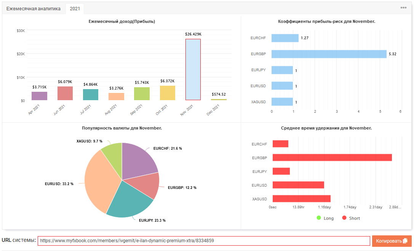Viewport: 414px width, 251px height.
Task: Click the EURCHF holding time red bar
Action: point(280,144)
